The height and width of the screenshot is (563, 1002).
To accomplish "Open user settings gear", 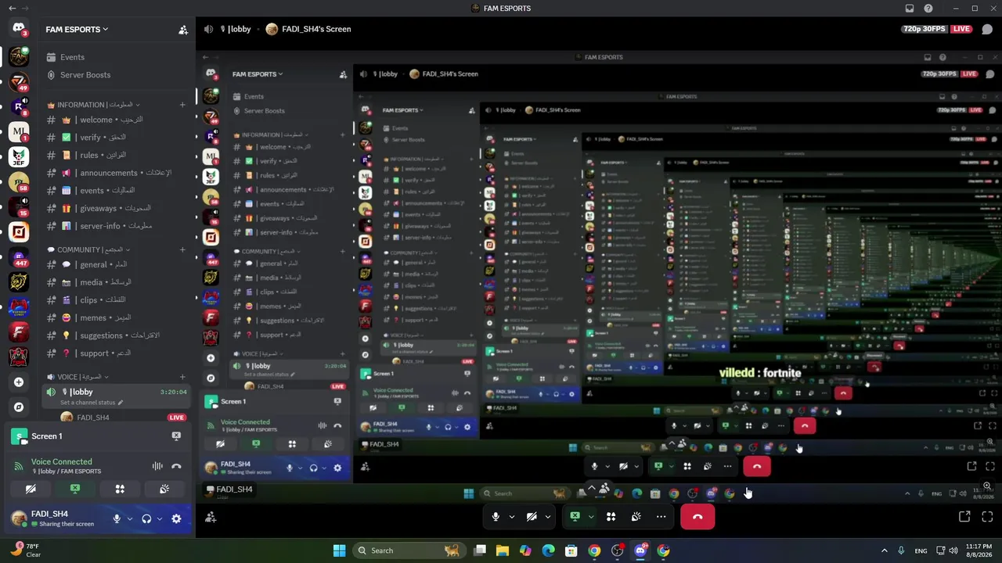I will click(176, 518).
